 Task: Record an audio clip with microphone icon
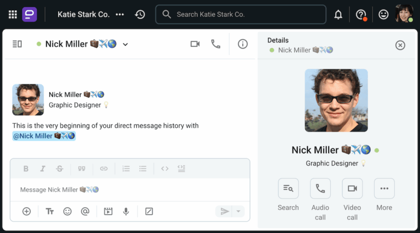point(126,211)
